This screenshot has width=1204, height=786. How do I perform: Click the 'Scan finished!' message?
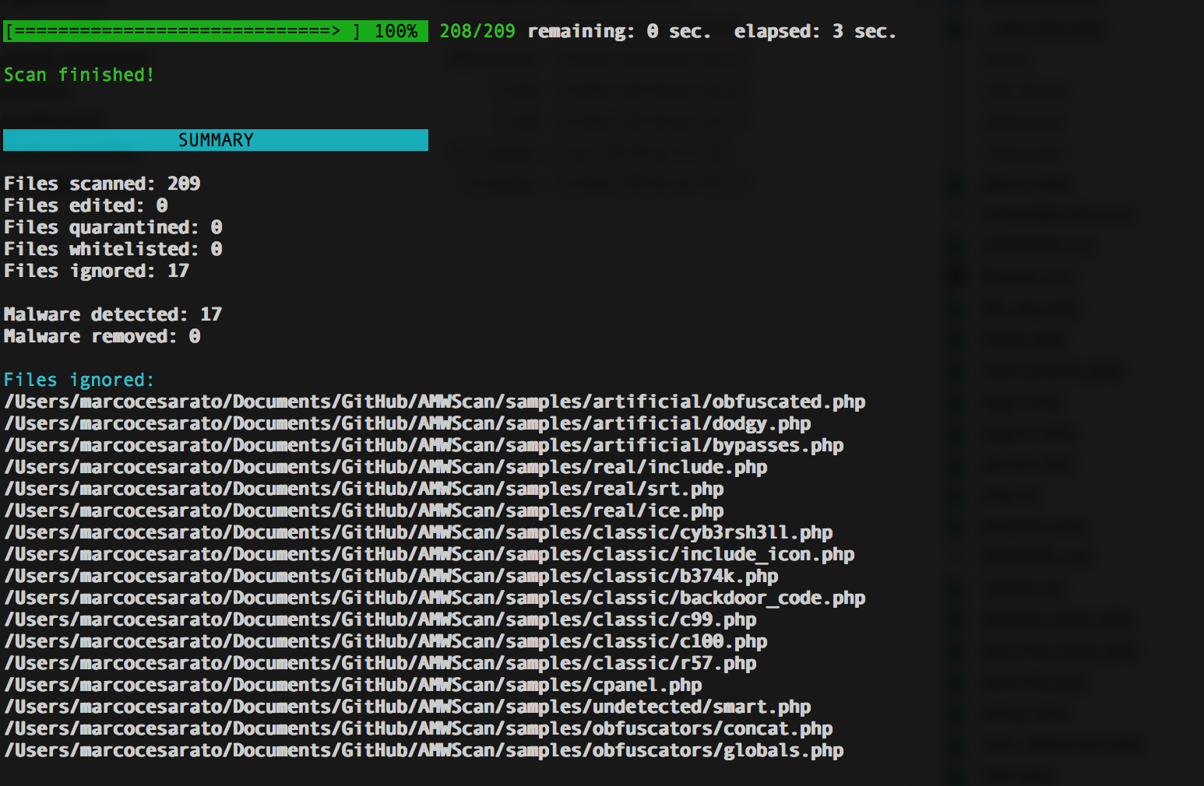[x=79, y=75]
